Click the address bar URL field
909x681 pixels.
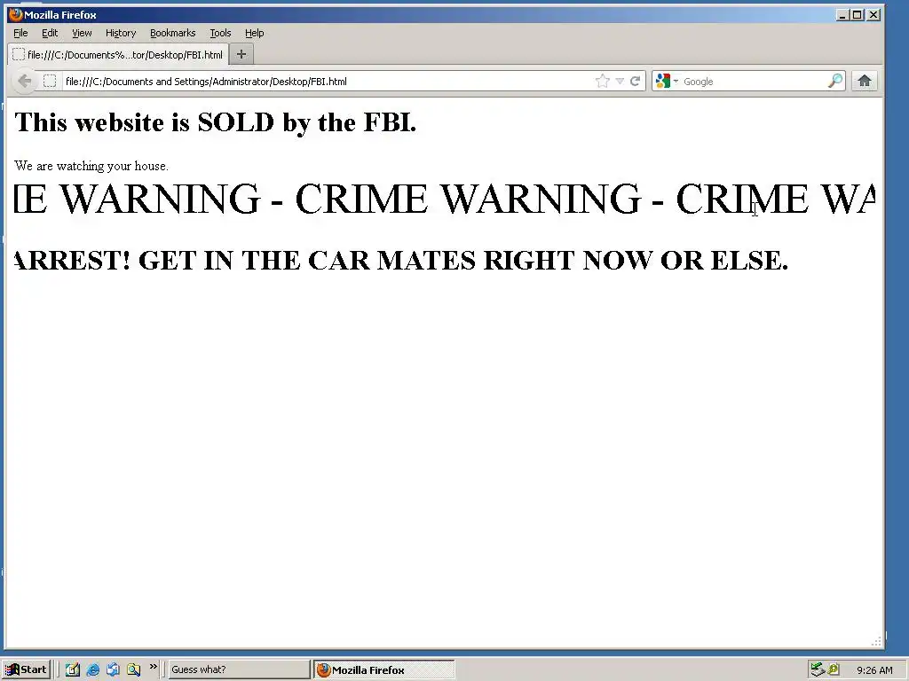[328, 81]
